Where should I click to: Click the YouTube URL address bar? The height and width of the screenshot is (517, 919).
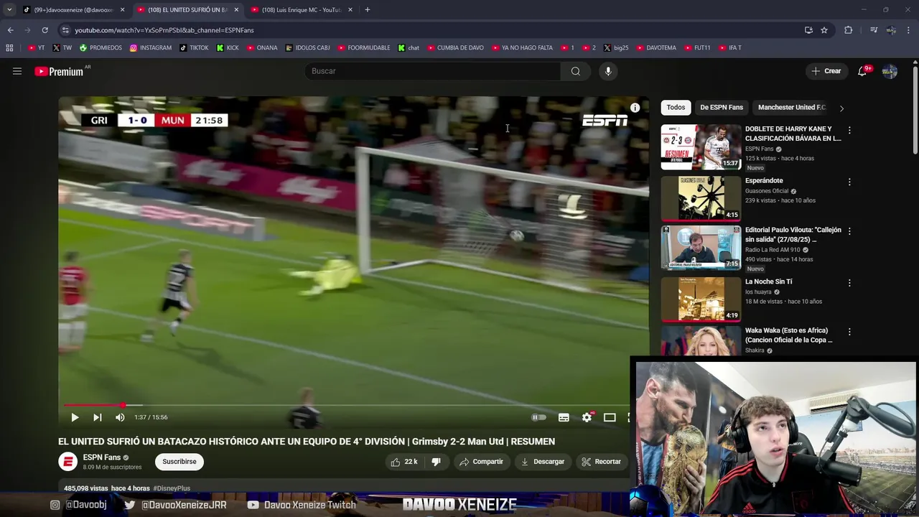pos(431,30)
